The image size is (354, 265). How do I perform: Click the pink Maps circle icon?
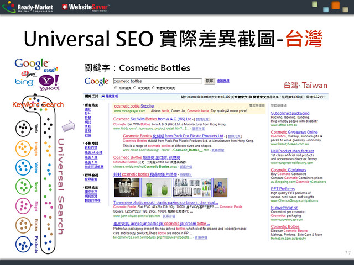(23, 206)
